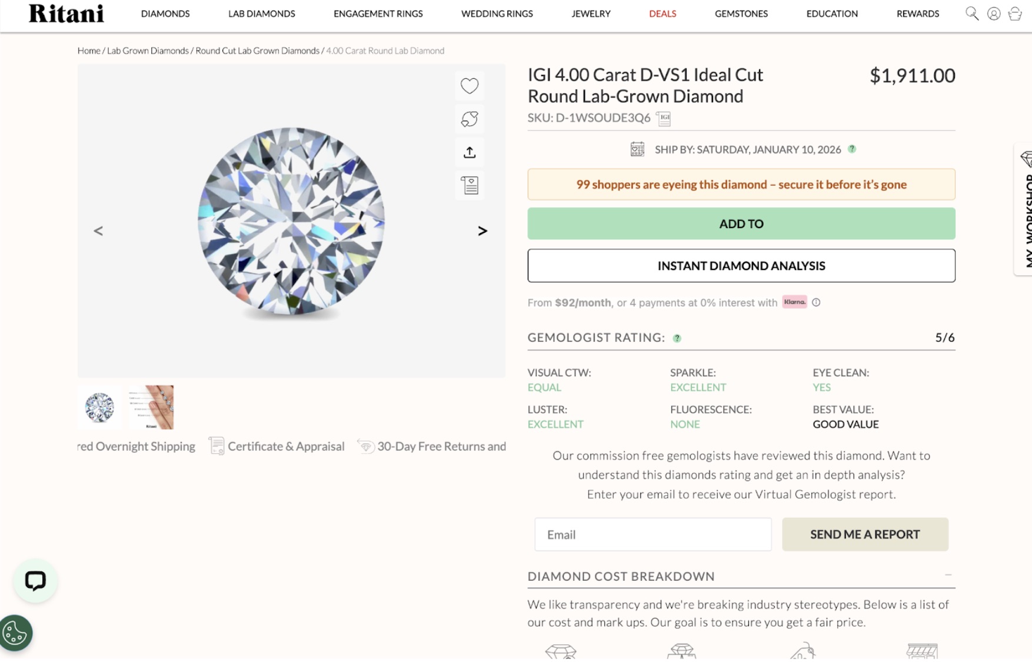Select the hand view thumbnail
The height and width of the screenshot is (662, 1032).
(152, 407)
